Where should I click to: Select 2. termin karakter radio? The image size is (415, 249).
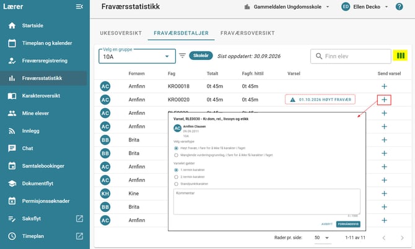pyautogui.click(x=176, y=177)
